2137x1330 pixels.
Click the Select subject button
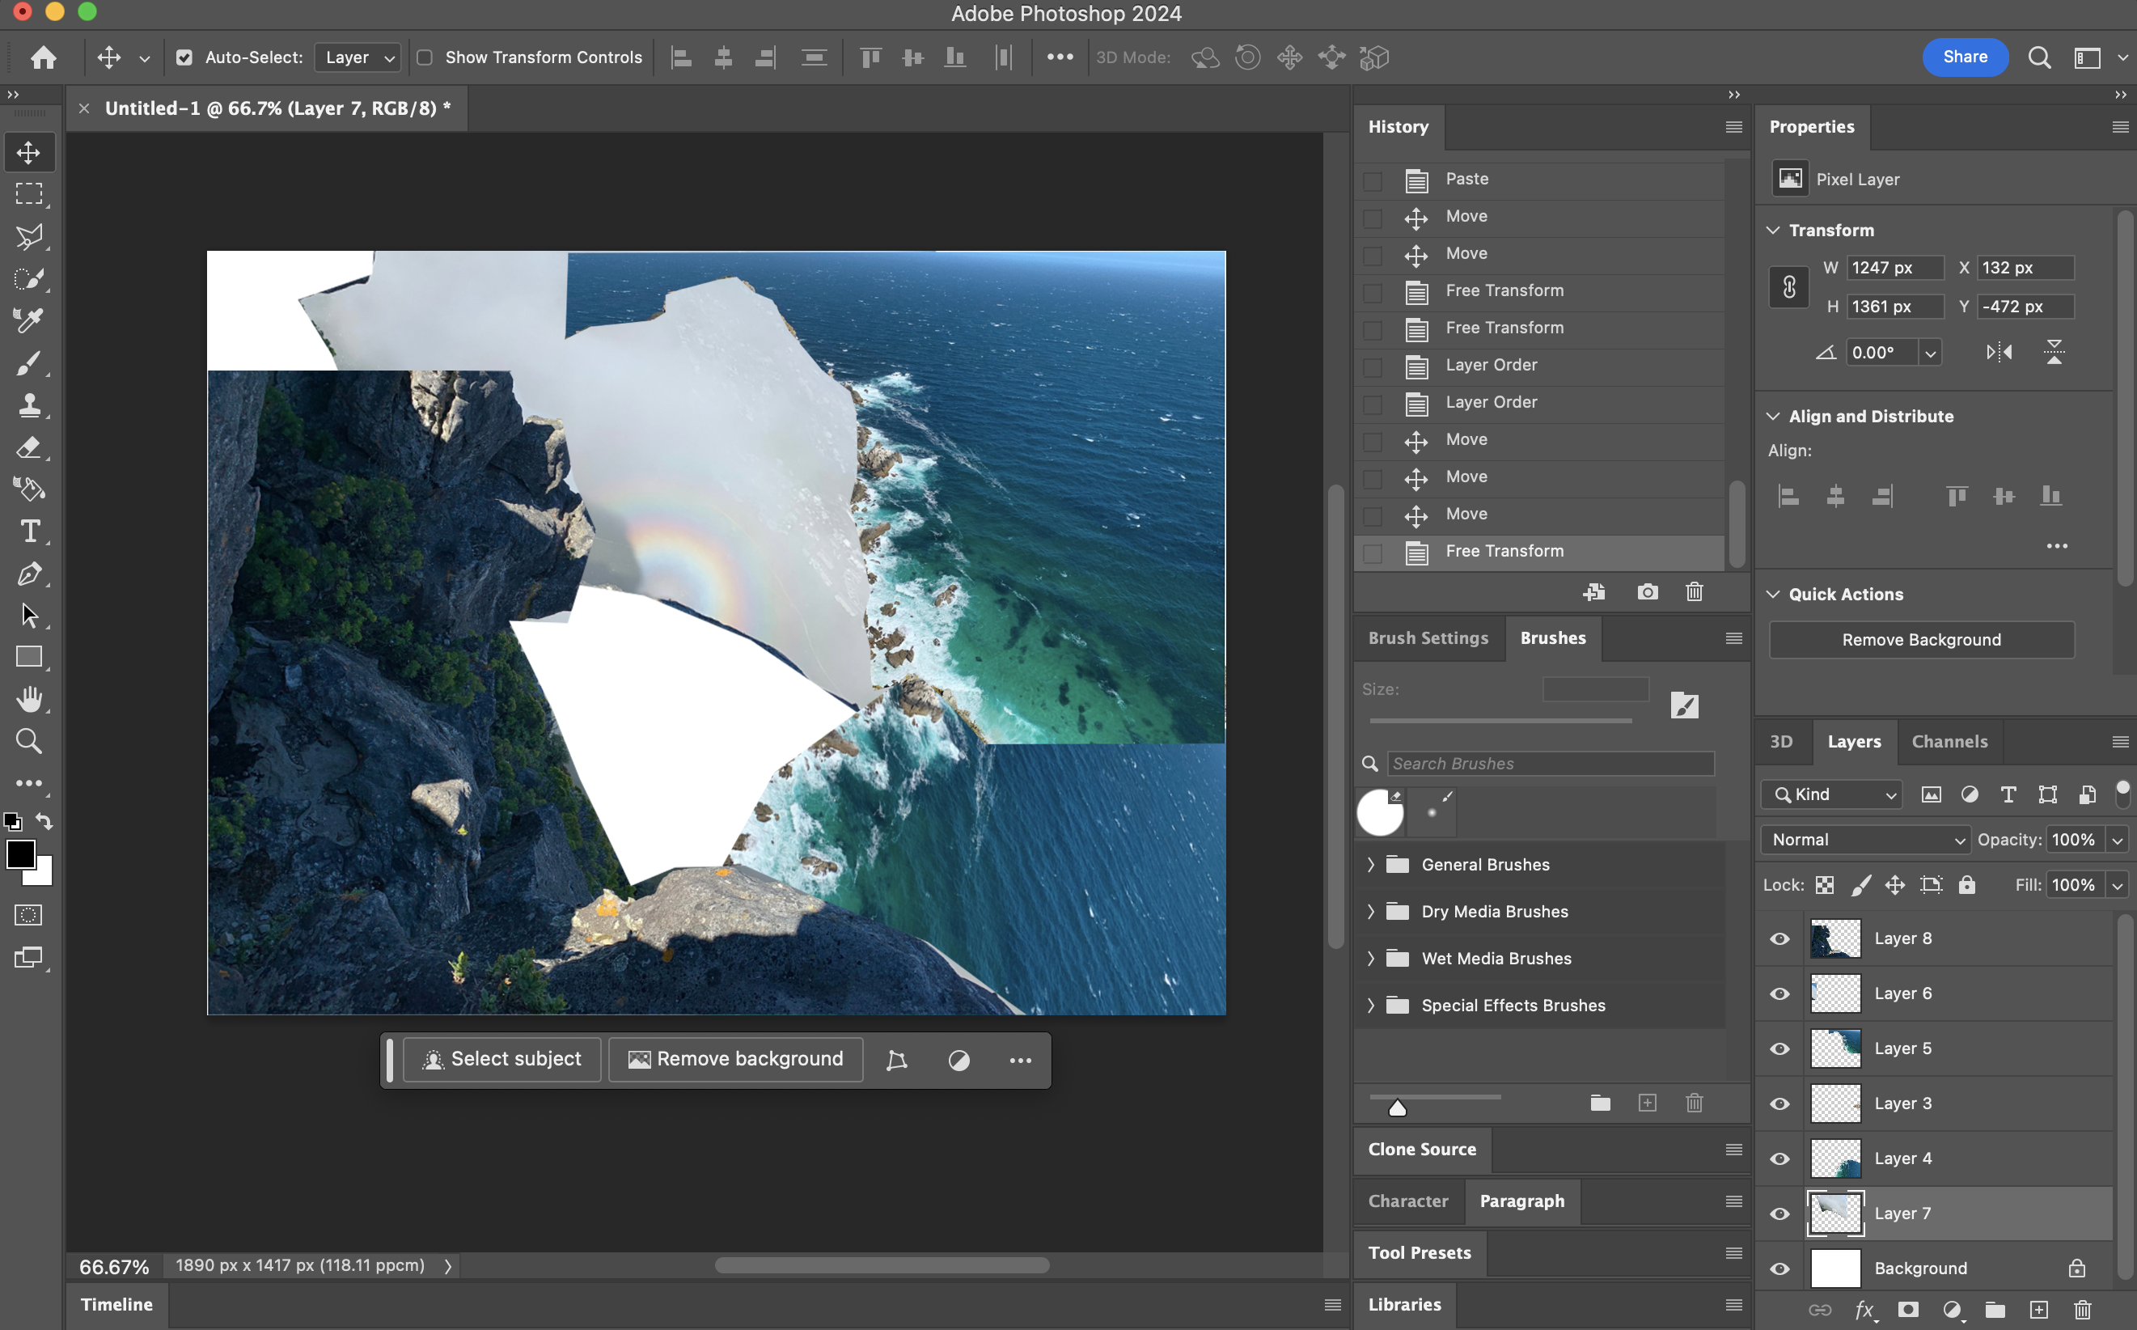(x=502, y=1059)
